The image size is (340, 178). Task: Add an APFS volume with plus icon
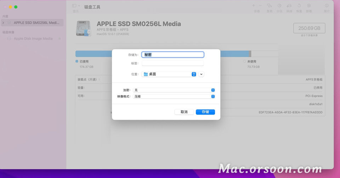point(254,6)
